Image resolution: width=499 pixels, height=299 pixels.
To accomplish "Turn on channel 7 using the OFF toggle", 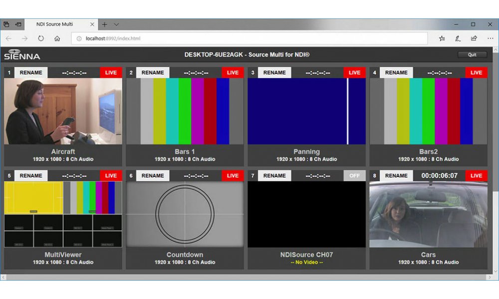I will click(x=354, y=176).
